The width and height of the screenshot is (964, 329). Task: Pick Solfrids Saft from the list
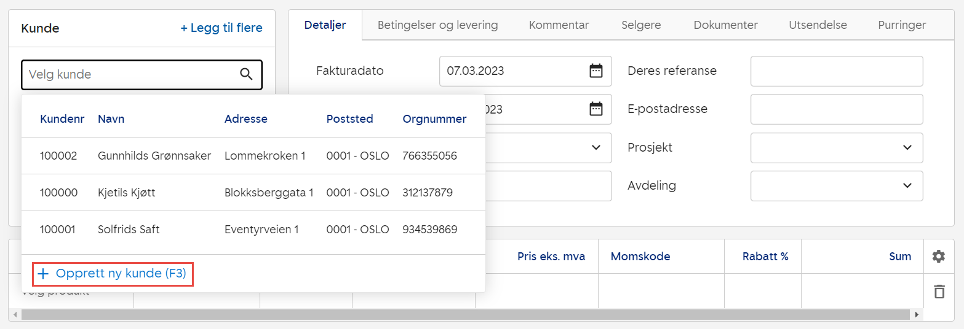129,230
